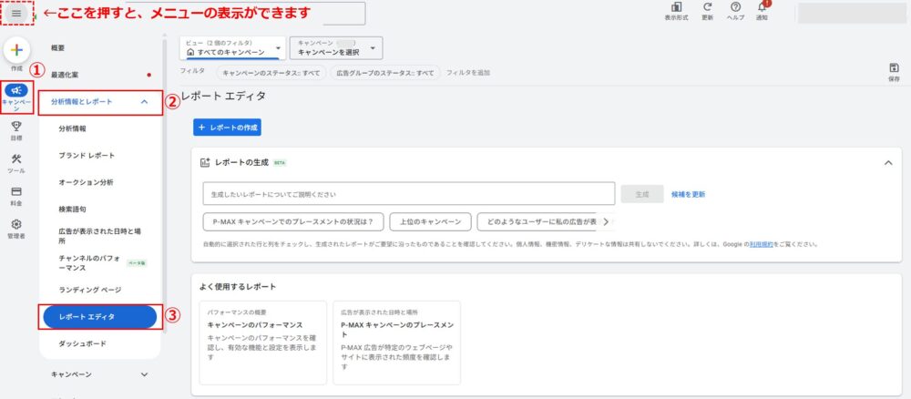Open the すべてのキャンペーン view dropdown
The width and height of the screenshot is (911, 399).
click(233, 48)
